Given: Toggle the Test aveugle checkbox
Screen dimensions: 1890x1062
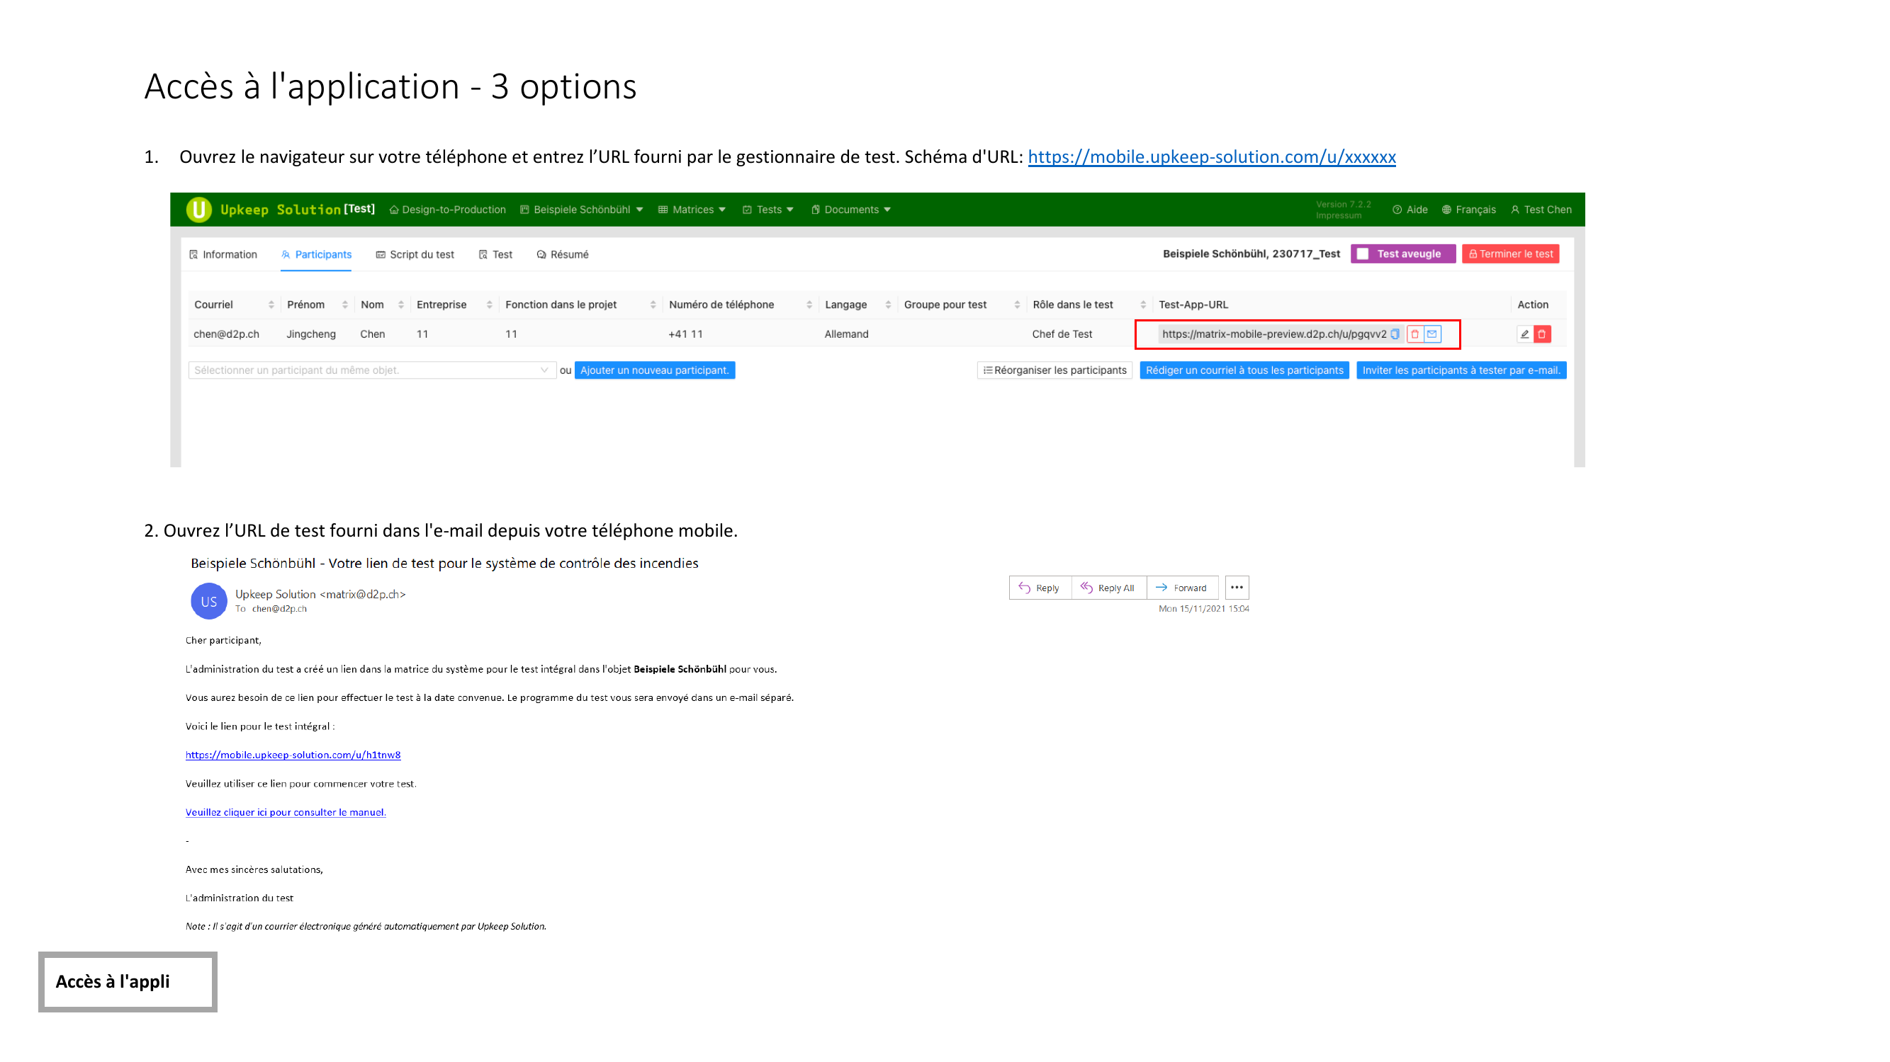Looking at the screenshot, I should (1363, 253).
